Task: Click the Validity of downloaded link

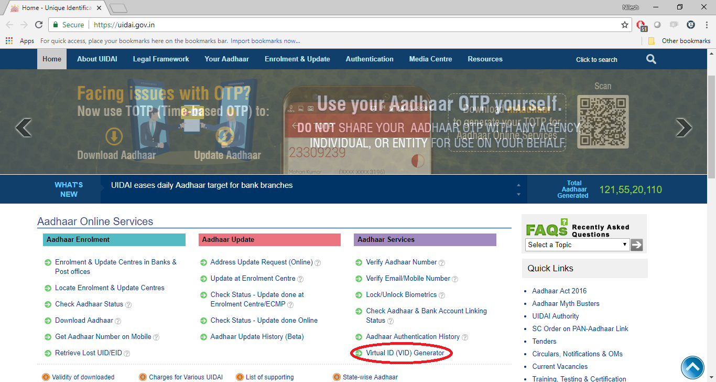Action: pyautogui.click(x=83, y=377)
